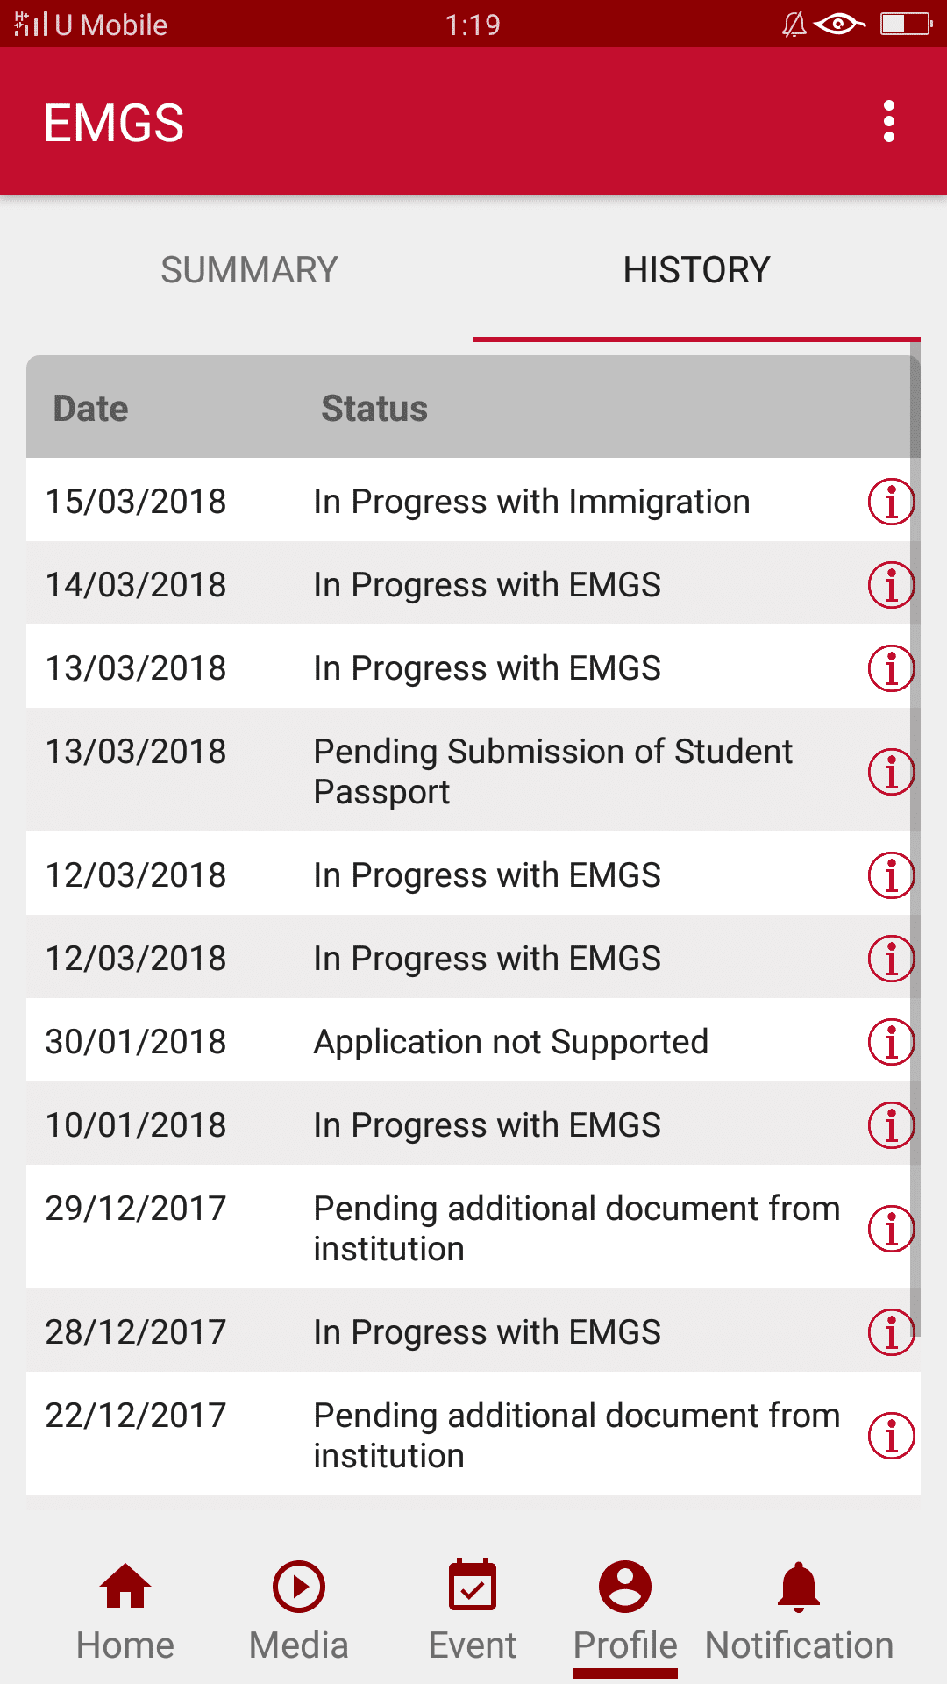Select the History tab
Screen dimensions: 947x1684
(x=696, y=270)
